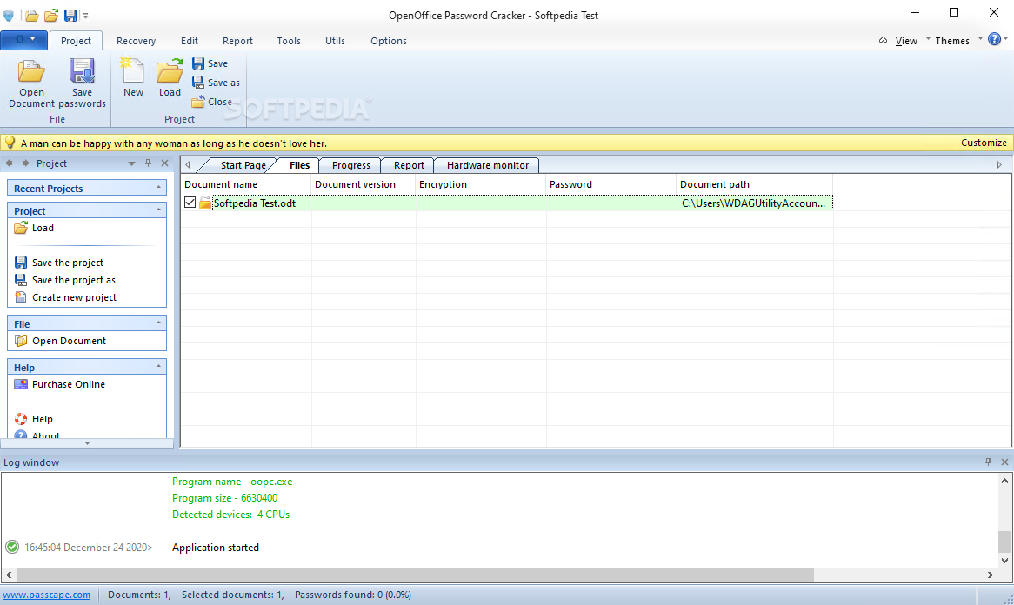The height and width of the screenshot is (605, 1014).
Task: Pin the Project side panel
Action: click(148, 163)
